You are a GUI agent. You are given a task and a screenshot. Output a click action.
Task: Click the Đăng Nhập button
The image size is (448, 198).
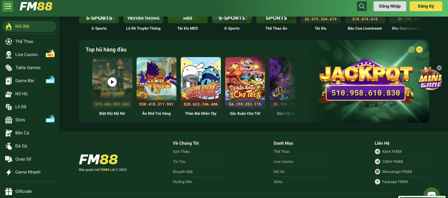coord(390,6)
